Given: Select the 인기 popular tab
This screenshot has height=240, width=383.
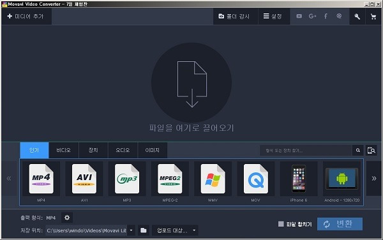Looking at the screenshot, I should pyautogui.click(x=34, y=150).
